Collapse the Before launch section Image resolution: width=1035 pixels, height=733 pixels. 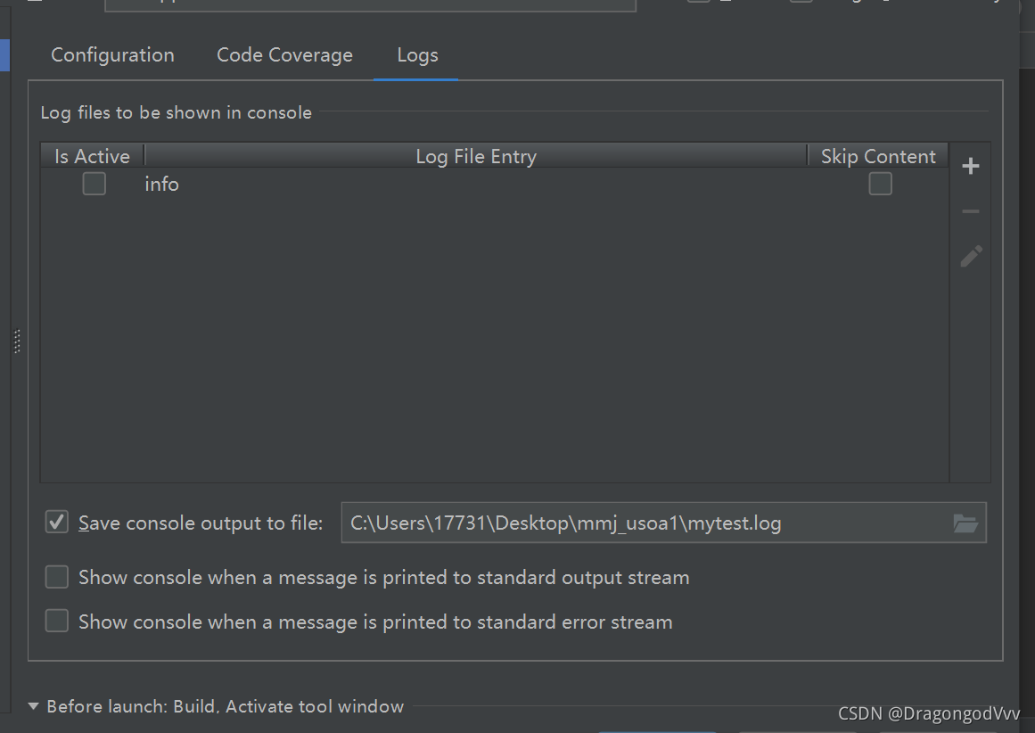click(x=33, y=705)
